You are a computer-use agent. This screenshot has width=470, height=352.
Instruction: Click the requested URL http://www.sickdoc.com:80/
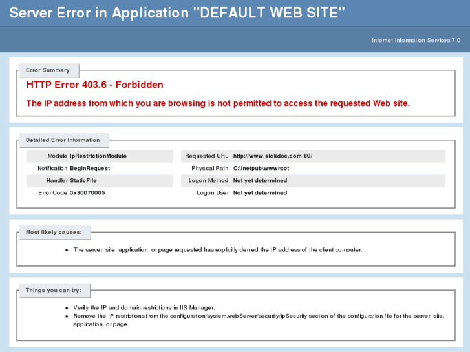tap(273, 156)
